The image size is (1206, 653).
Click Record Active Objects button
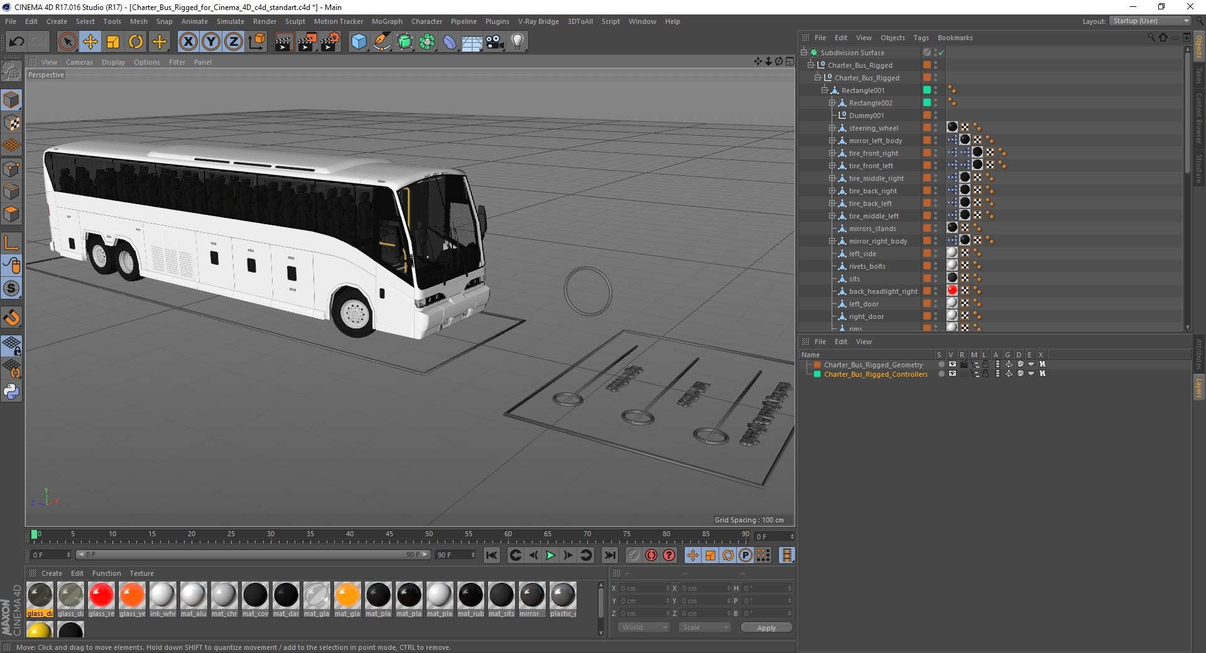[x=633, y=555]
